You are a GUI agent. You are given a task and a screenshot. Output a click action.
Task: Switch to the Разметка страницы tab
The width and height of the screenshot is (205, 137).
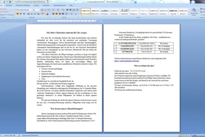click(23, 5)
